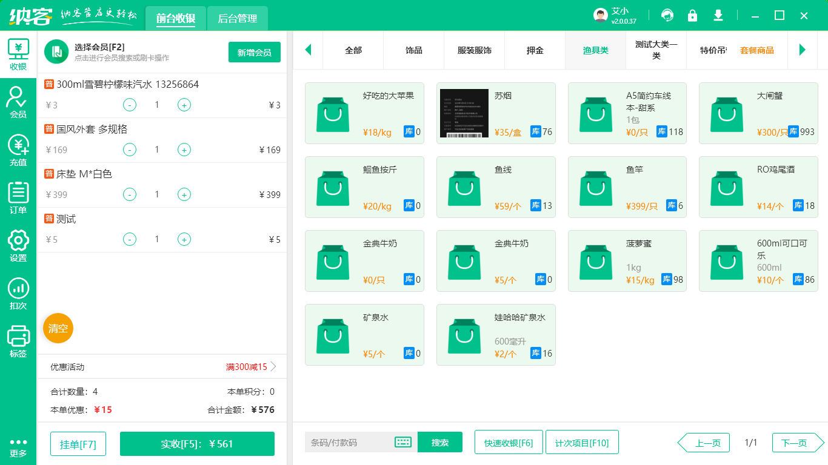This screenshot has height=465, width=828.
Task: Select the 充值 sidebar icon
Action: (x=18, y=148)
